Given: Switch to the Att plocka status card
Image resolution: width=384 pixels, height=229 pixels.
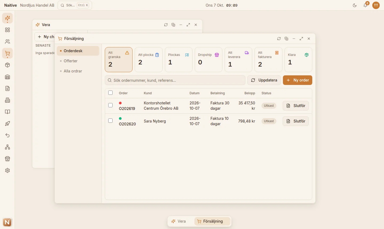Looking at the screenshot, I should (x=149, y=60).
